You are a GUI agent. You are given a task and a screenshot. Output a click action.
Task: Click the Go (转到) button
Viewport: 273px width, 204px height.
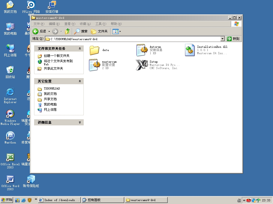pos(233,39)
